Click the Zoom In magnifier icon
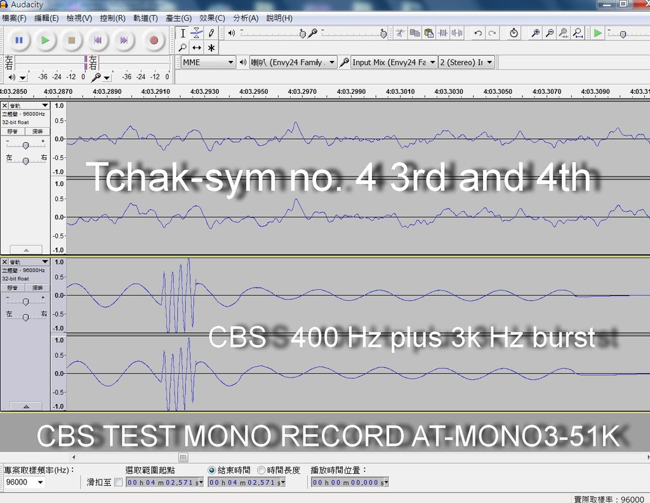Image resolution: width=650 pixels, height=503 pixels. click(535, 33)
